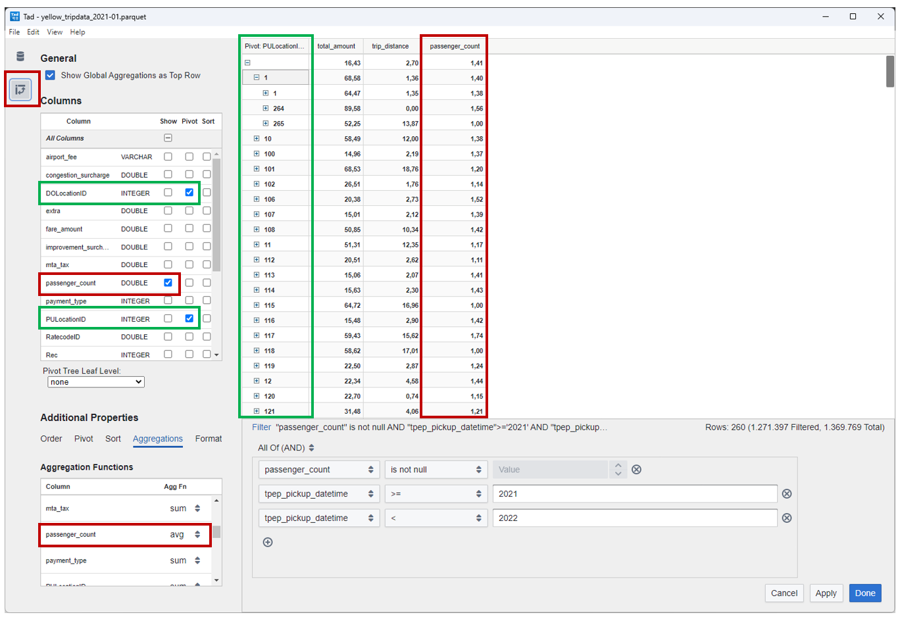Open the Pivot Tree Leaf Level dropdown

(x=95, y=382)
